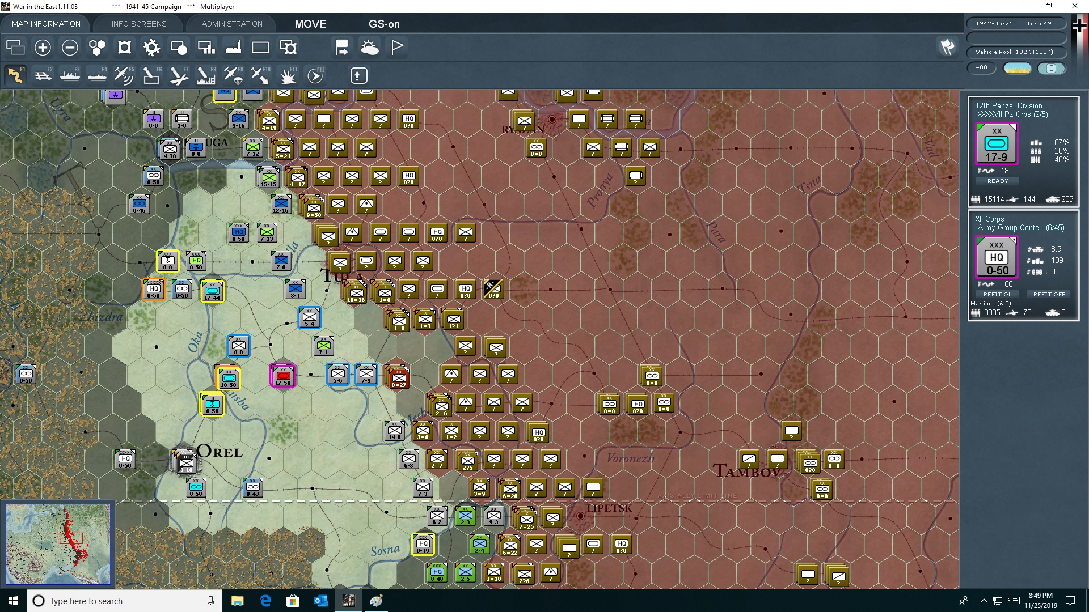Open Microsoft Edge from taskbar
Screen dimensions: 1089x612
(265, 601)
